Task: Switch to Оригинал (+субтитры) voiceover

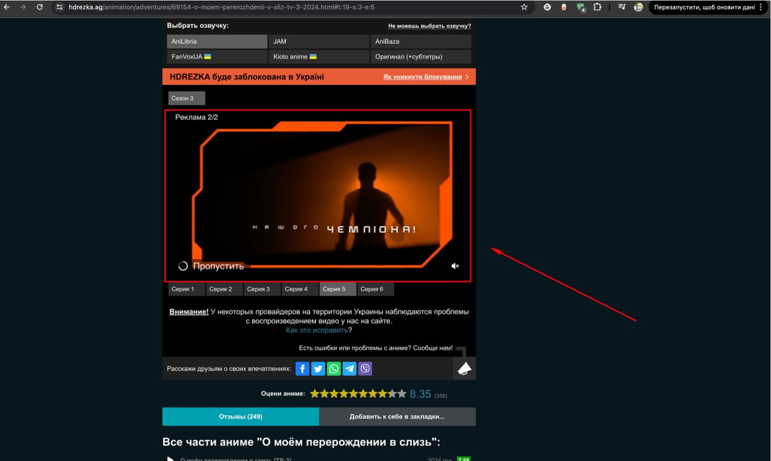Action: [x=420, y=57]
